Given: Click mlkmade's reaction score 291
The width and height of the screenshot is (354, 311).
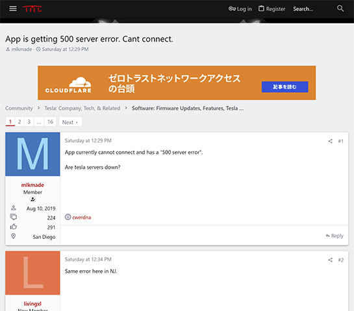Looking at the screenshot, I should coord(51,227).
